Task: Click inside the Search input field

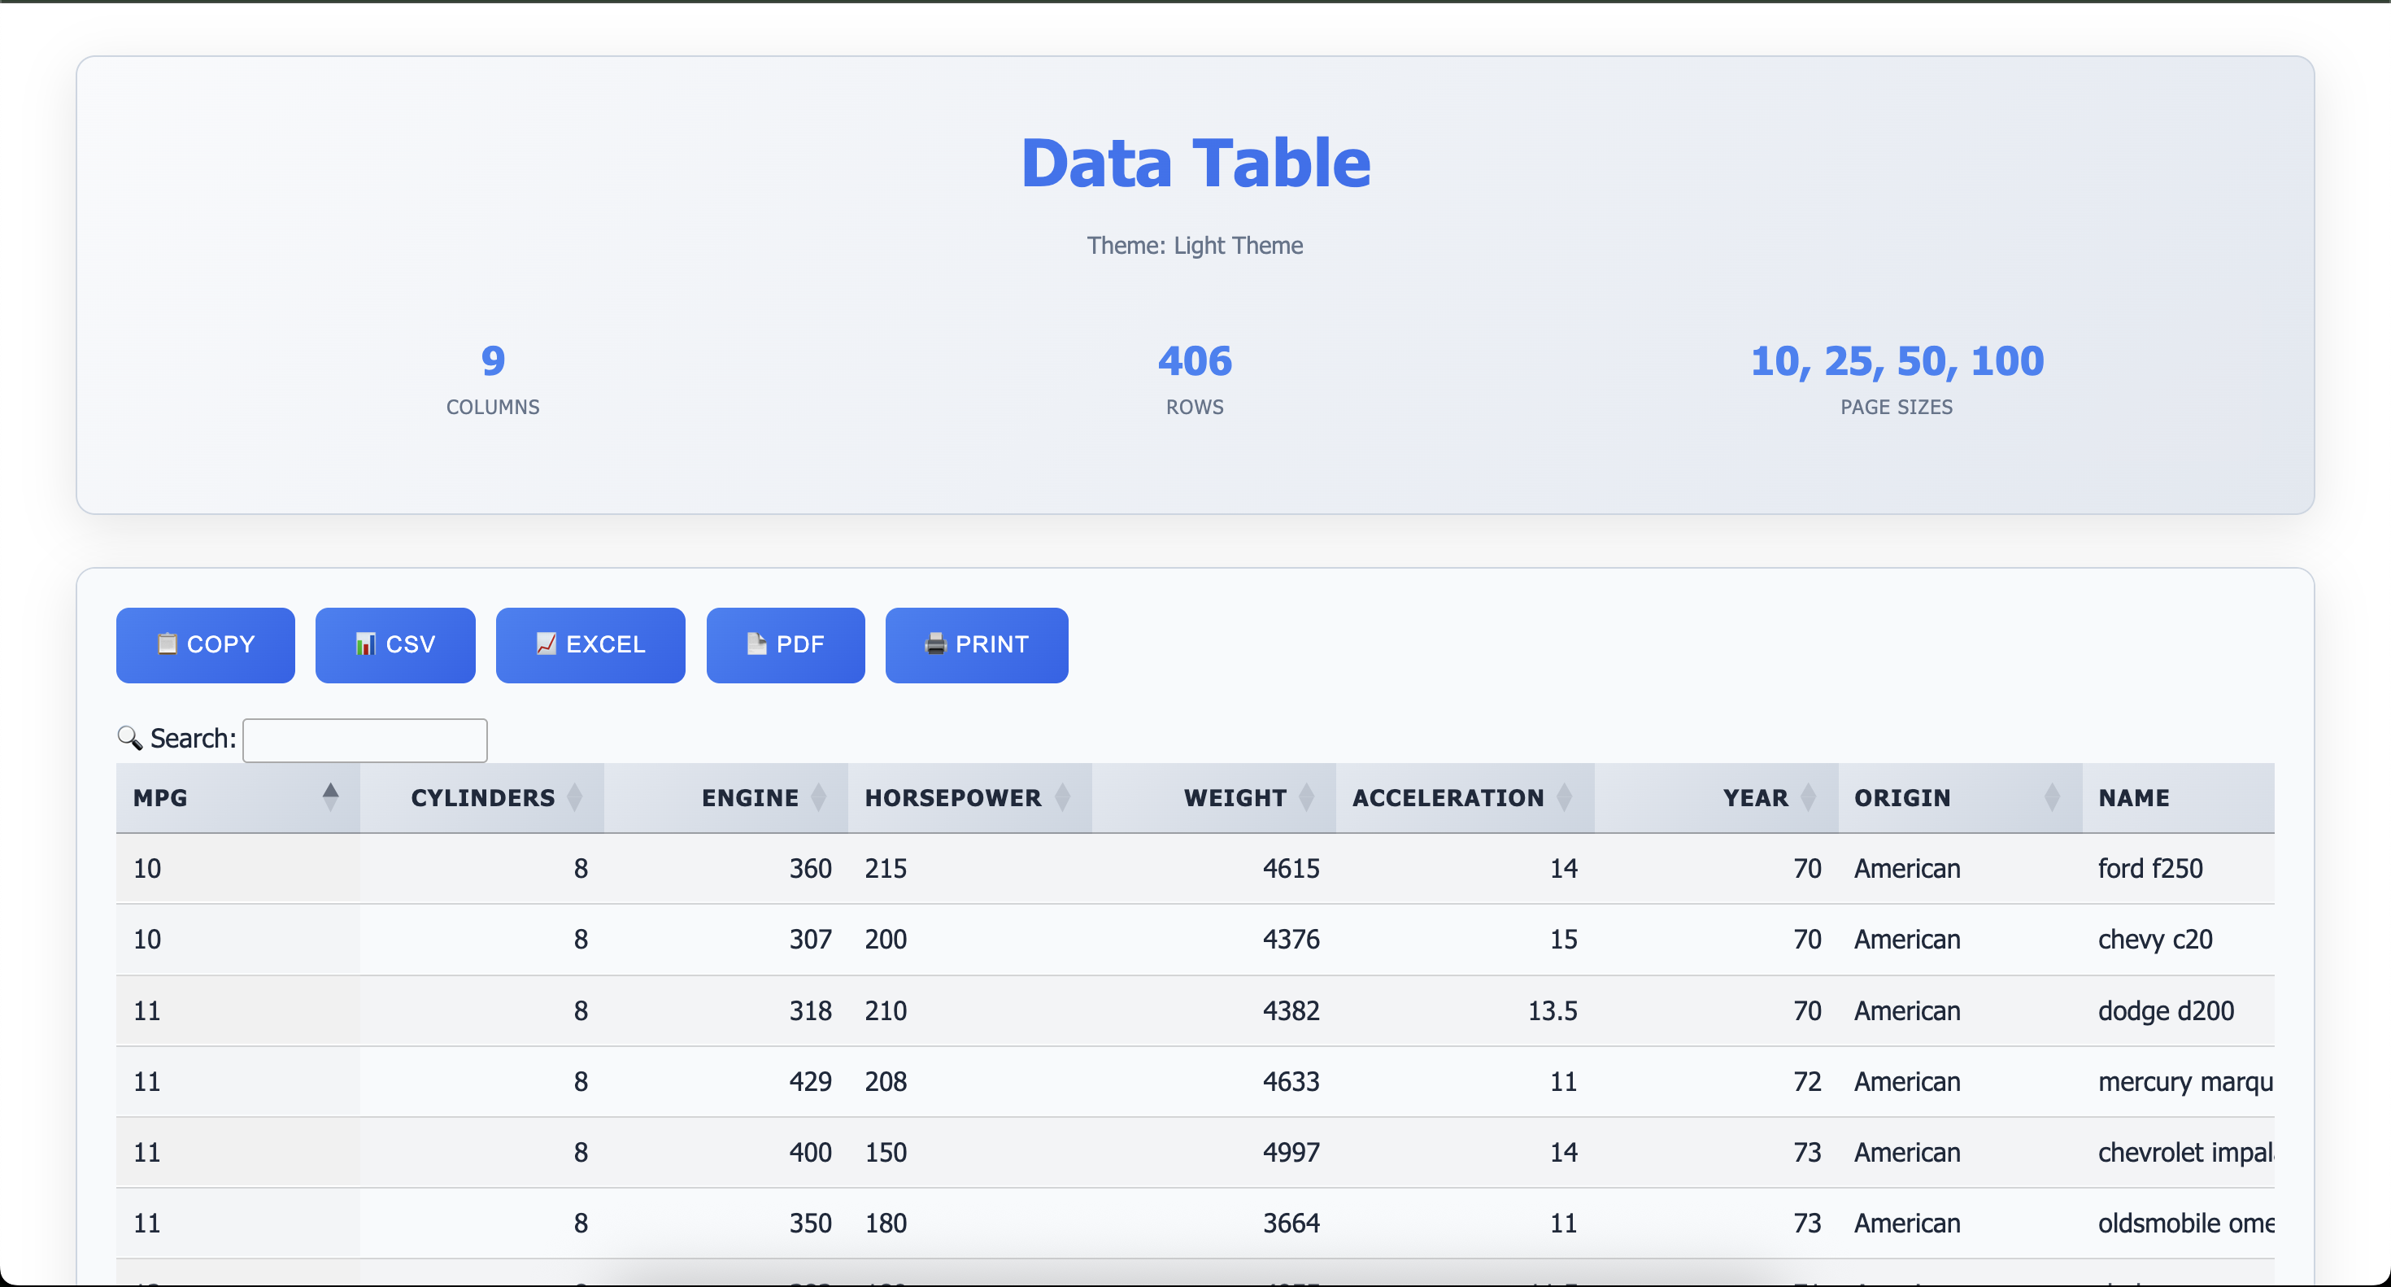Action: (365, 740)
